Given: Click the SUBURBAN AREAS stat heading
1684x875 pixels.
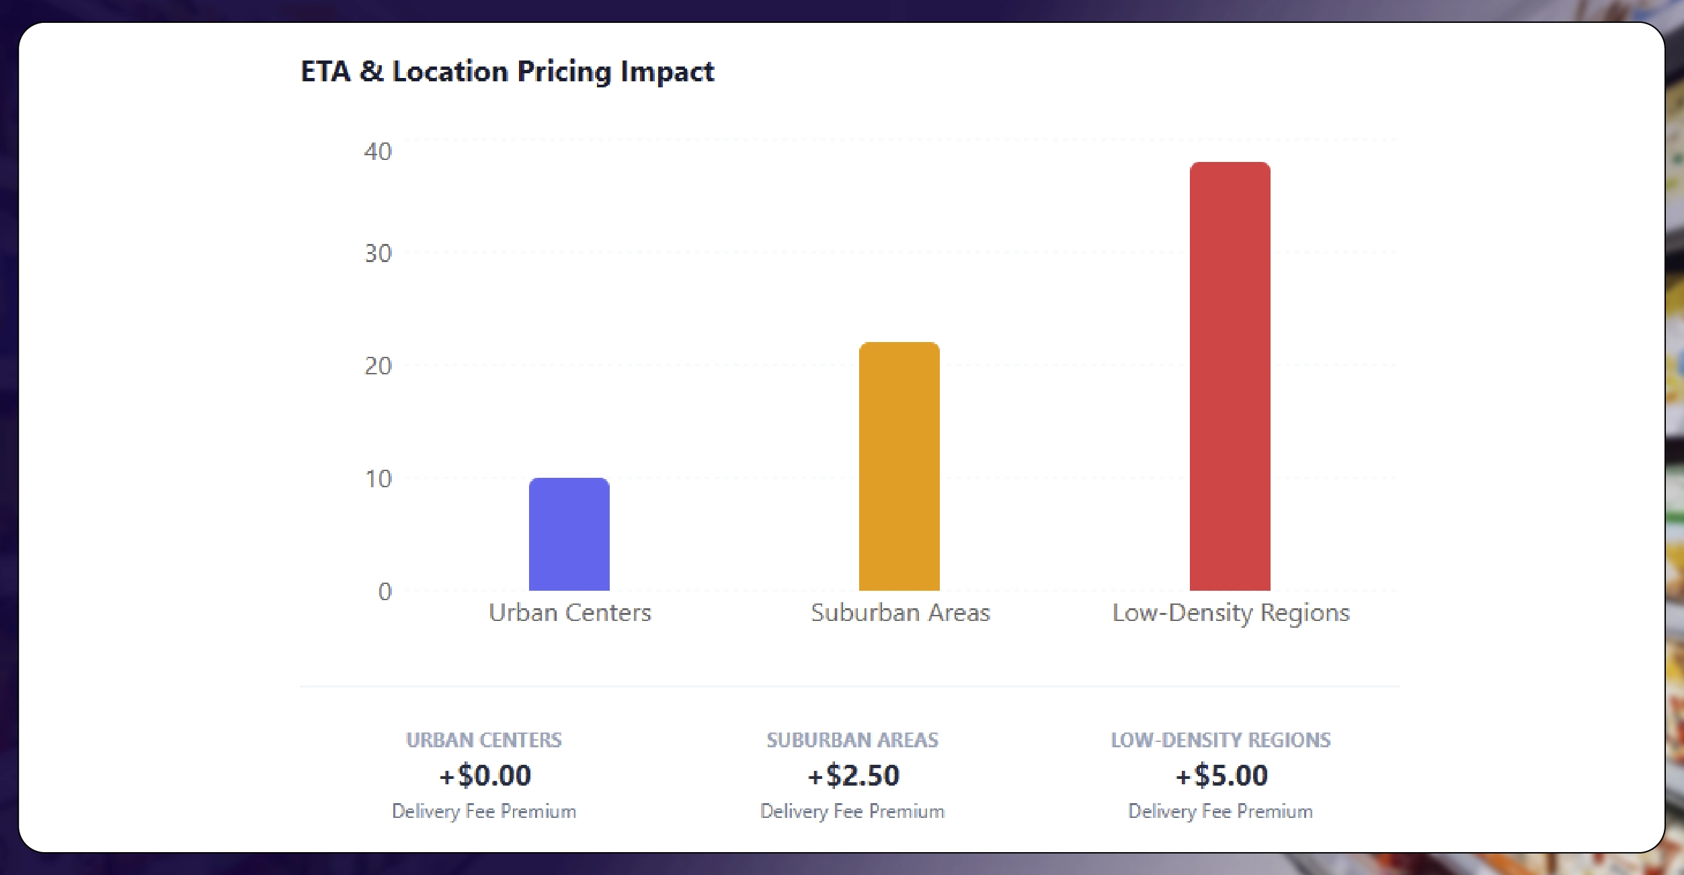Looking at the screenshot, I should click(852, 740).
